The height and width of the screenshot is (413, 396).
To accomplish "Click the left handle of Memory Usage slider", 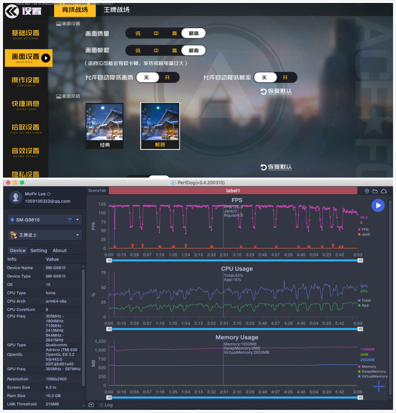I will click(109, 397).
